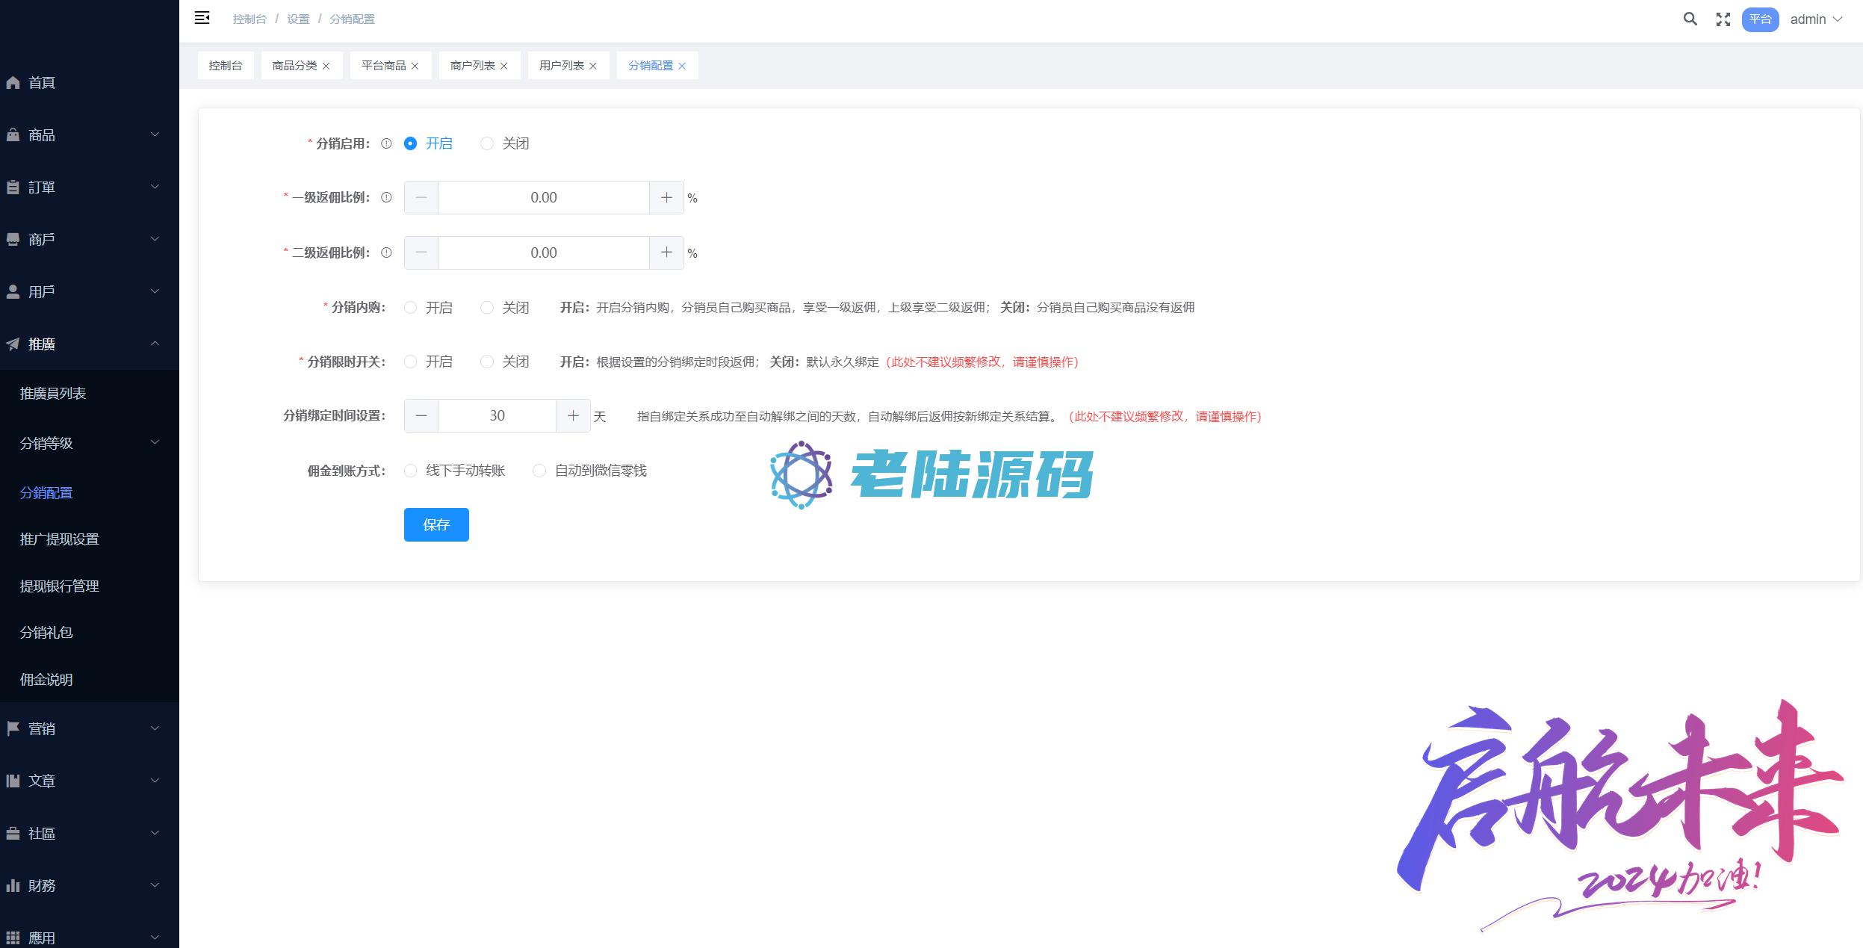Click the 营销 flag icon
This screenshot has width=1863, height=948.
click(x=13, y=728)
